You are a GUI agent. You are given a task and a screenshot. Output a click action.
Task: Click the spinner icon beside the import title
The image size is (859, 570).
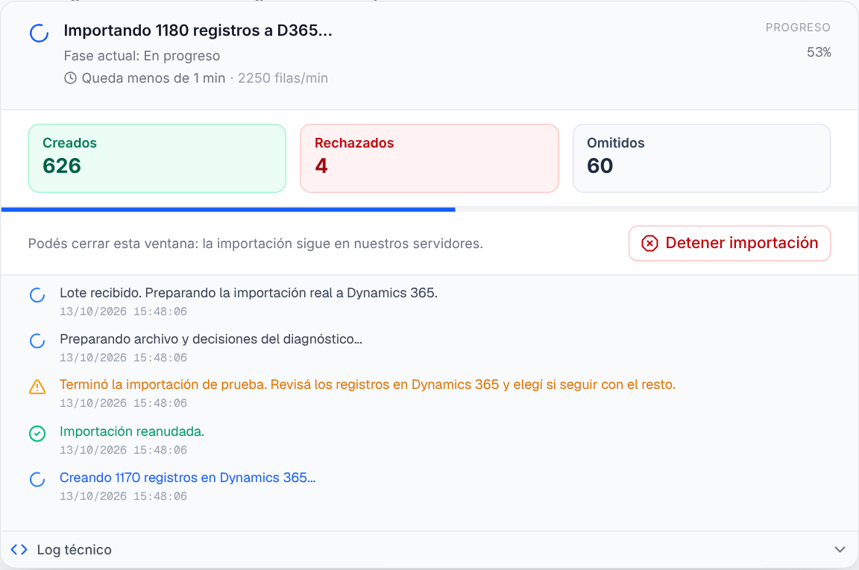click(39, 33)
